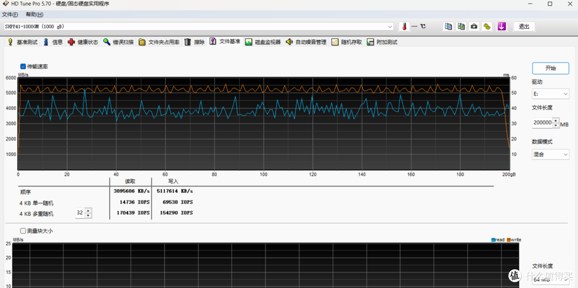Click the 开始 start button
578x288 pixels.
(550, 68)
